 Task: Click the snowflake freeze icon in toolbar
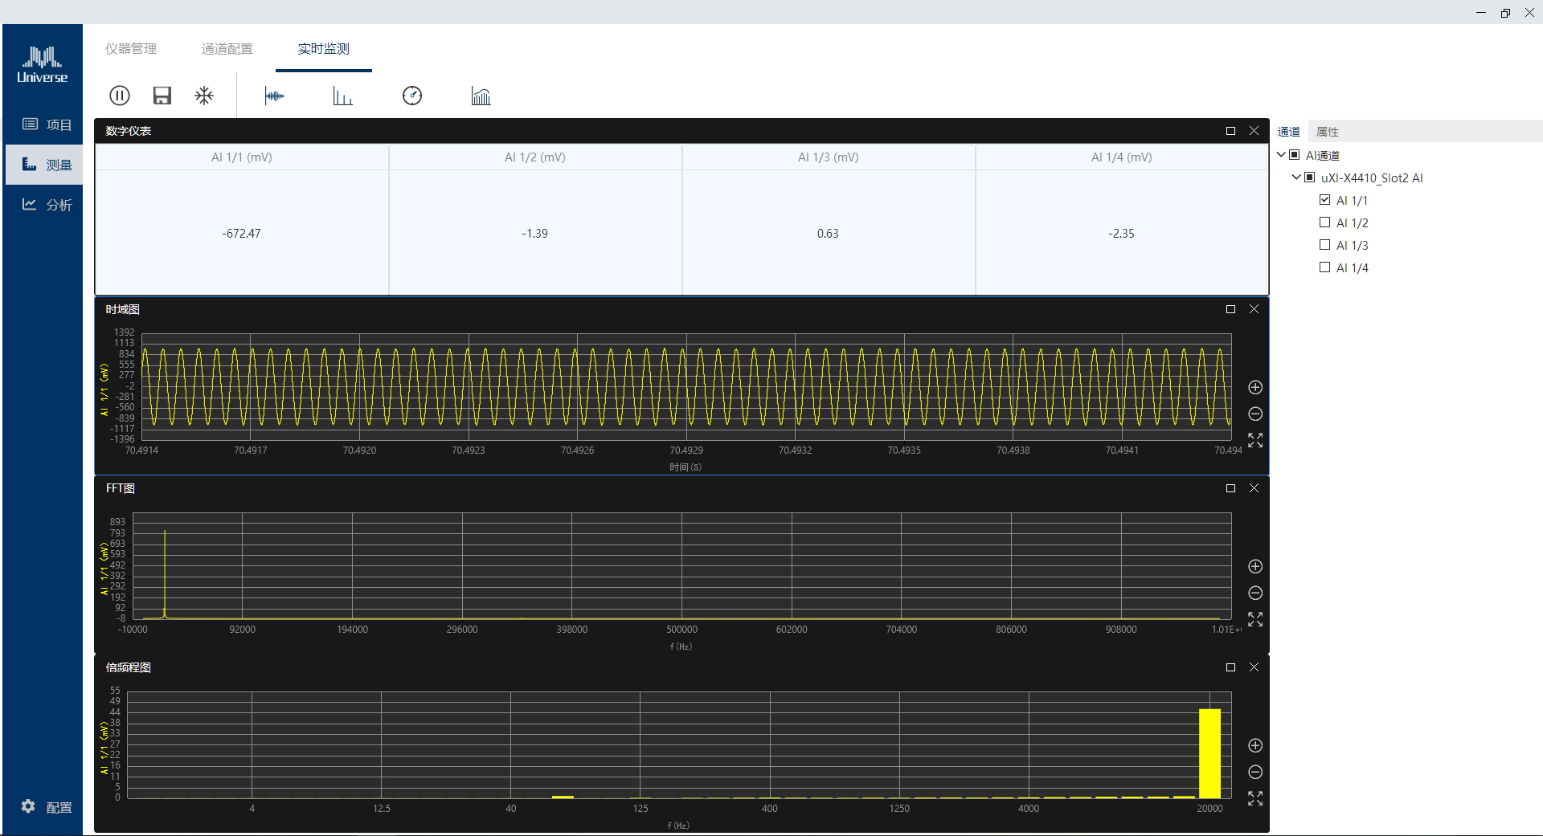click(x=205, y=96)
